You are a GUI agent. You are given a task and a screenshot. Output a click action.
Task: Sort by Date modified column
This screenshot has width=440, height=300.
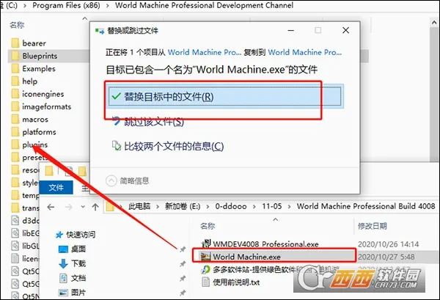[x=373, y=226]
